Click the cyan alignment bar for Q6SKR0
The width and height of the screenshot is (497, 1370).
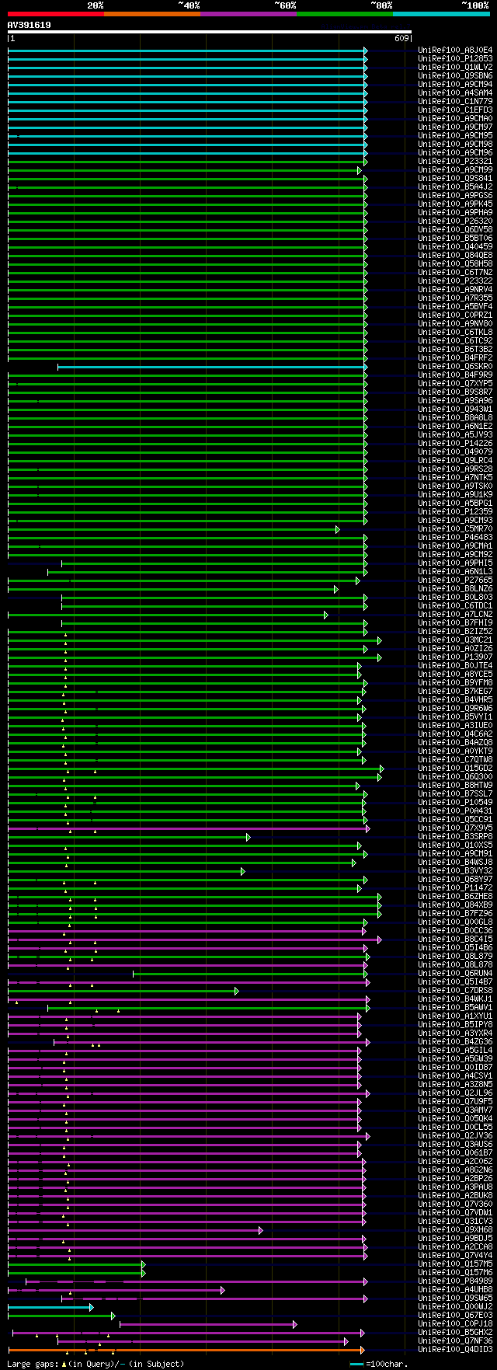[211, 366]
